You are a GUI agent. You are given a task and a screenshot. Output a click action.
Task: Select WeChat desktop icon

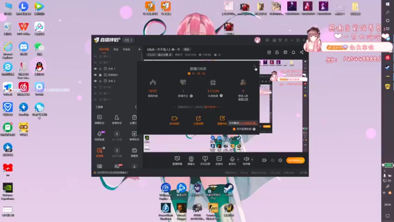tap(39, 48)
